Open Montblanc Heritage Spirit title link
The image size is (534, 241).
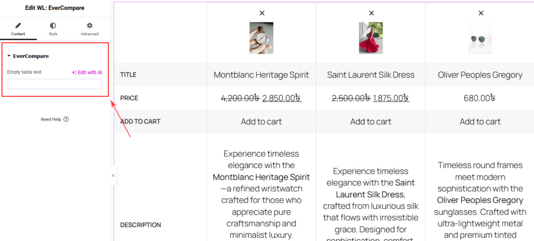[x=261, y=75]
